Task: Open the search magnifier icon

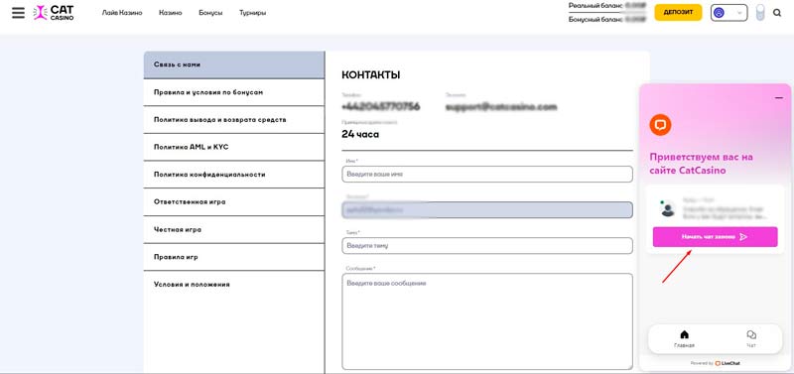Action: point(777,13)
